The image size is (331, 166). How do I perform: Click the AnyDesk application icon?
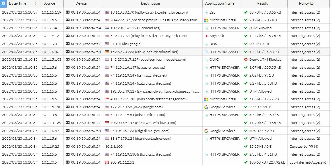(x=207, y=36)
